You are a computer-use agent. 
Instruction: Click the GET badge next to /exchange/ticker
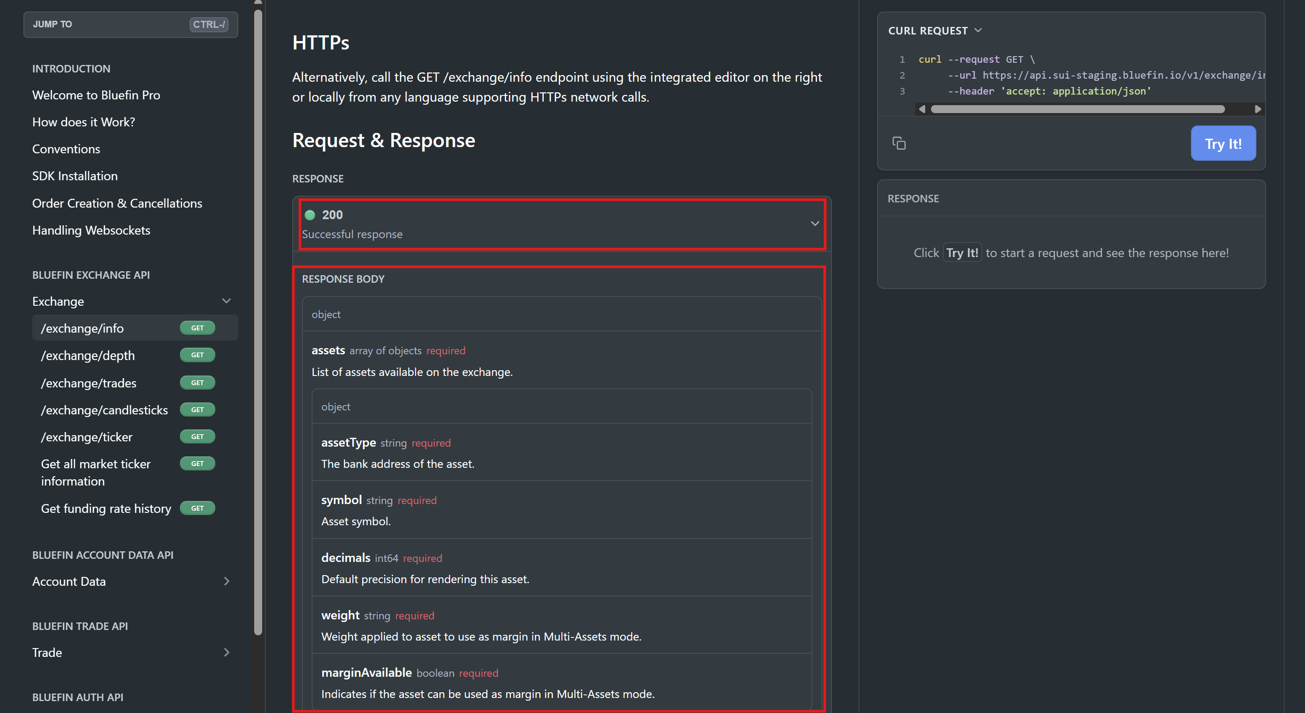coord(198,436)
